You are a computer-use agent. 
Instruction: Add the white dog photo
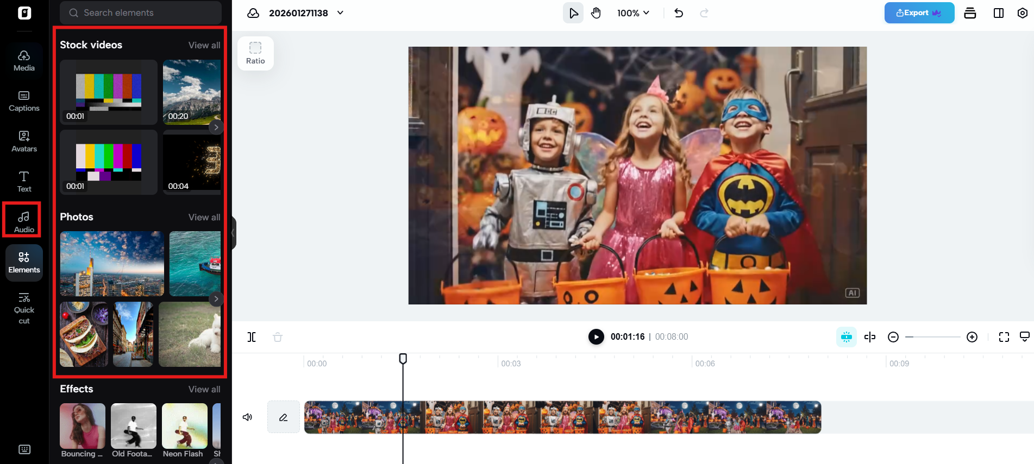point(190,334)
